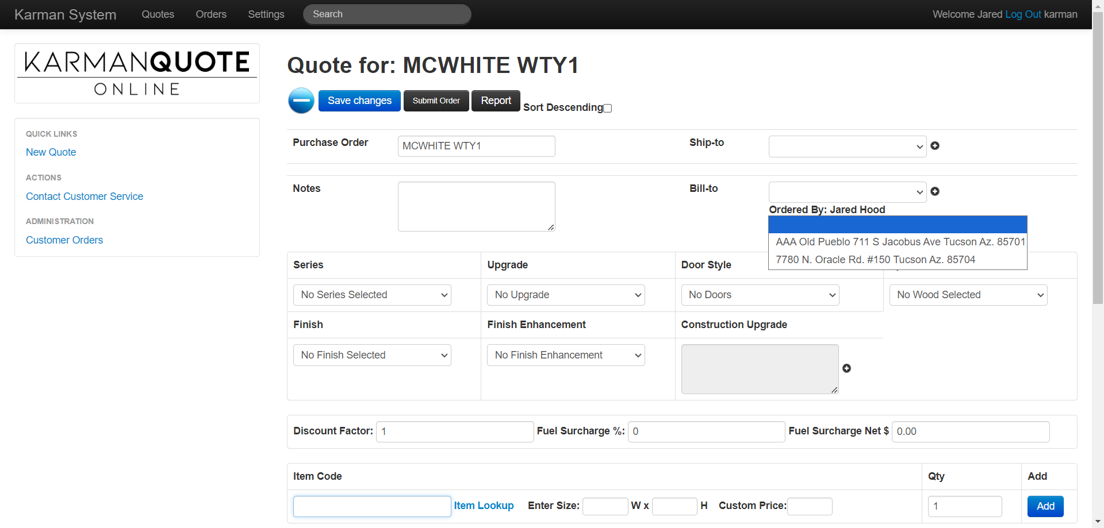This screenshot has width=1104, height=528.
Task: Click the Fuel Surcharge % field
Action: [707, 431]
